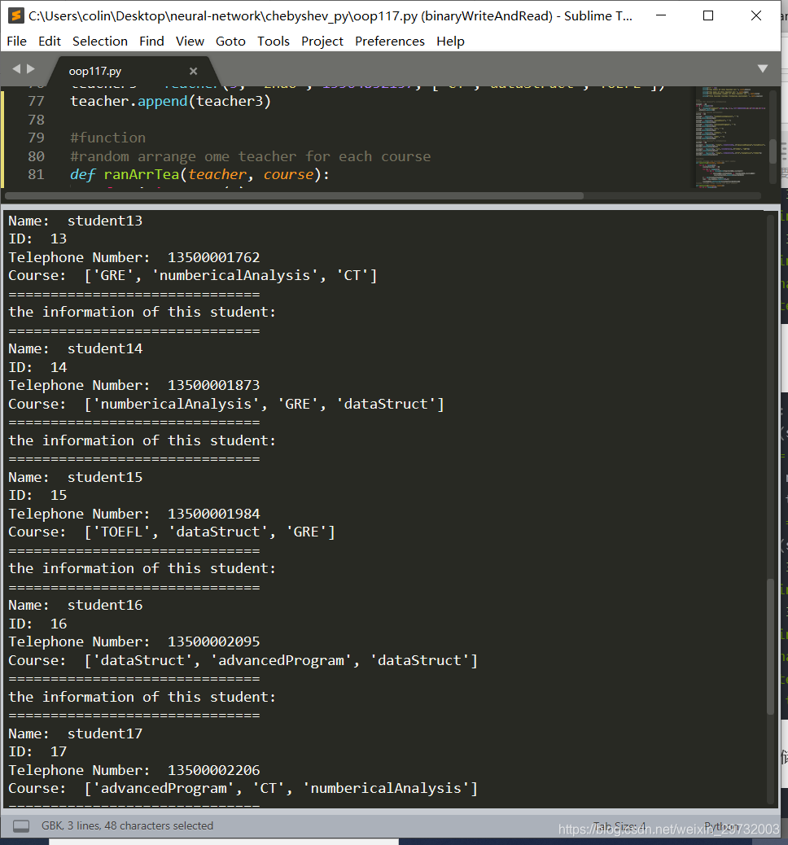Click the editor vertical scrollbar thumb
This screenshot has height=845, width=788.
coord(773,151)
